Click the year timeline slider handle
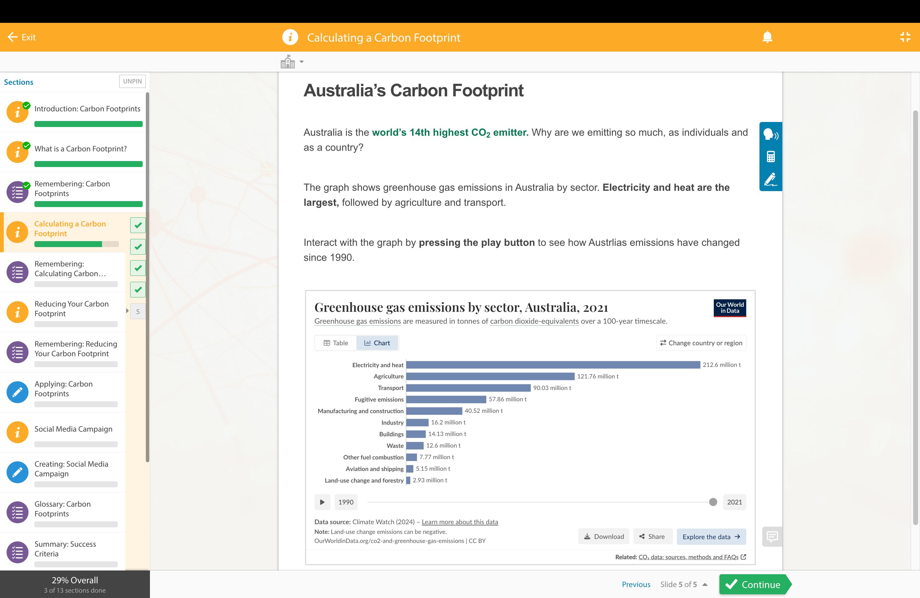The height and width of the screenshot is (598, 920). click(713, 502)
